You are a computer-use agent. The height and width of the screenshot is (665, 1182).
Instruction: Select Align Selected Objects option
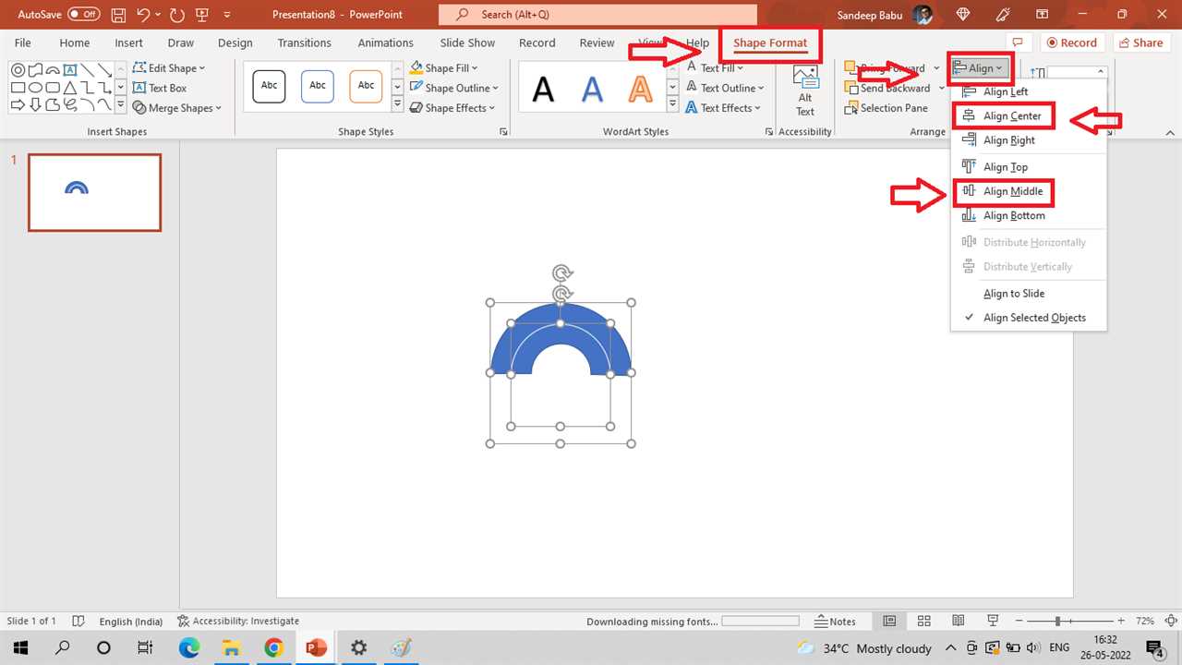click(1034, 318)
